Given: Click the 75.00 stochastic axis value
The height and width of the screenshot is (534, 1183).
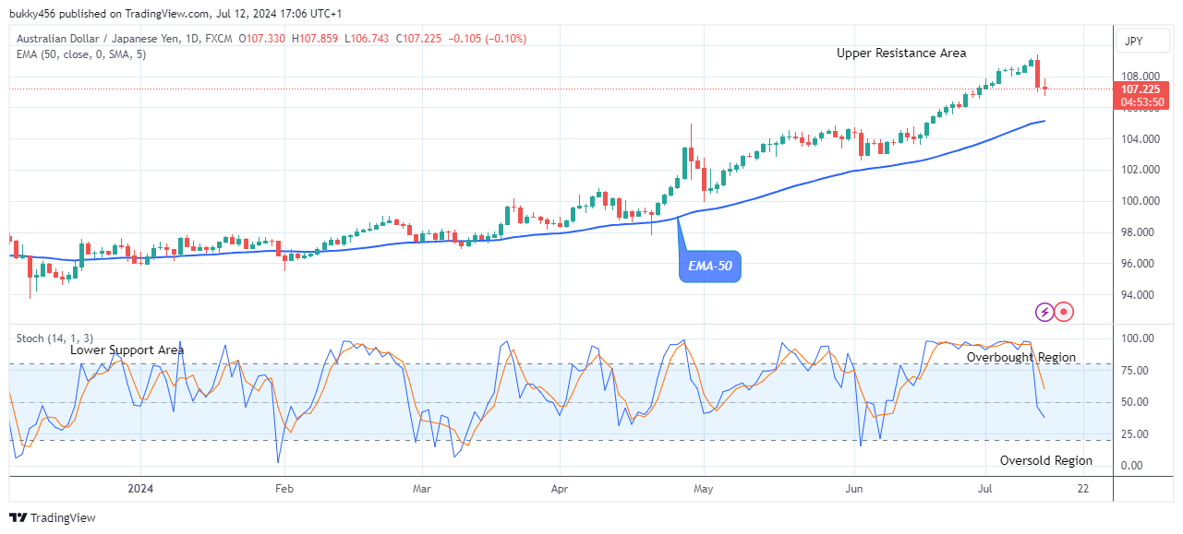Looking at the screenshot, I should click(1135, 371).
